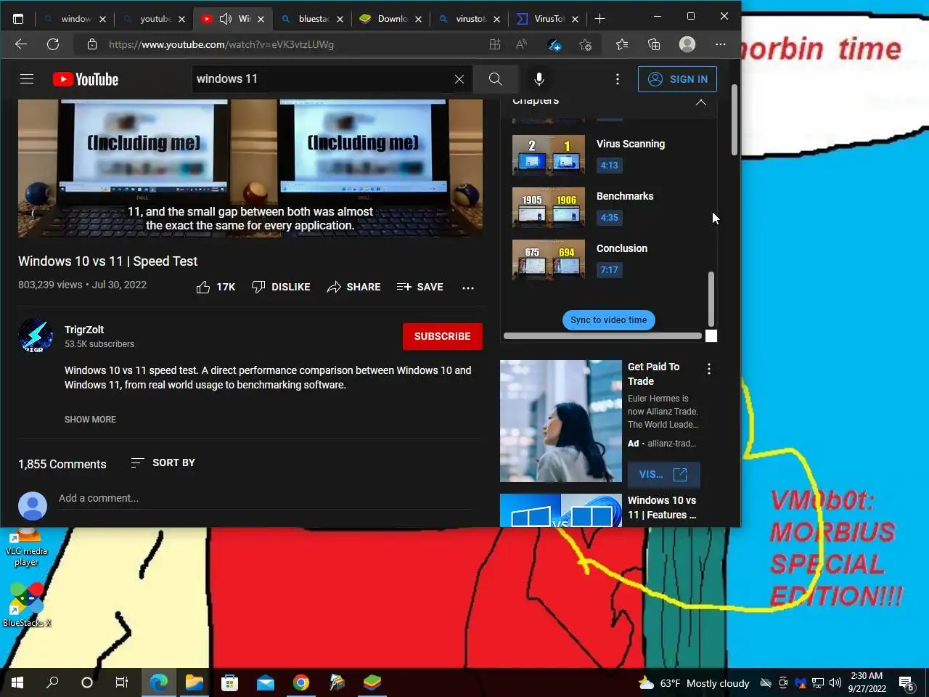Click the Edge address bar URL
Image resolution: width=929 pixels, height=697 pixels.
coord(221,44)
